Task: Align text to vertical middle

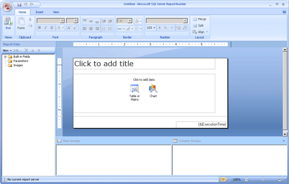Action: point(91,21)
